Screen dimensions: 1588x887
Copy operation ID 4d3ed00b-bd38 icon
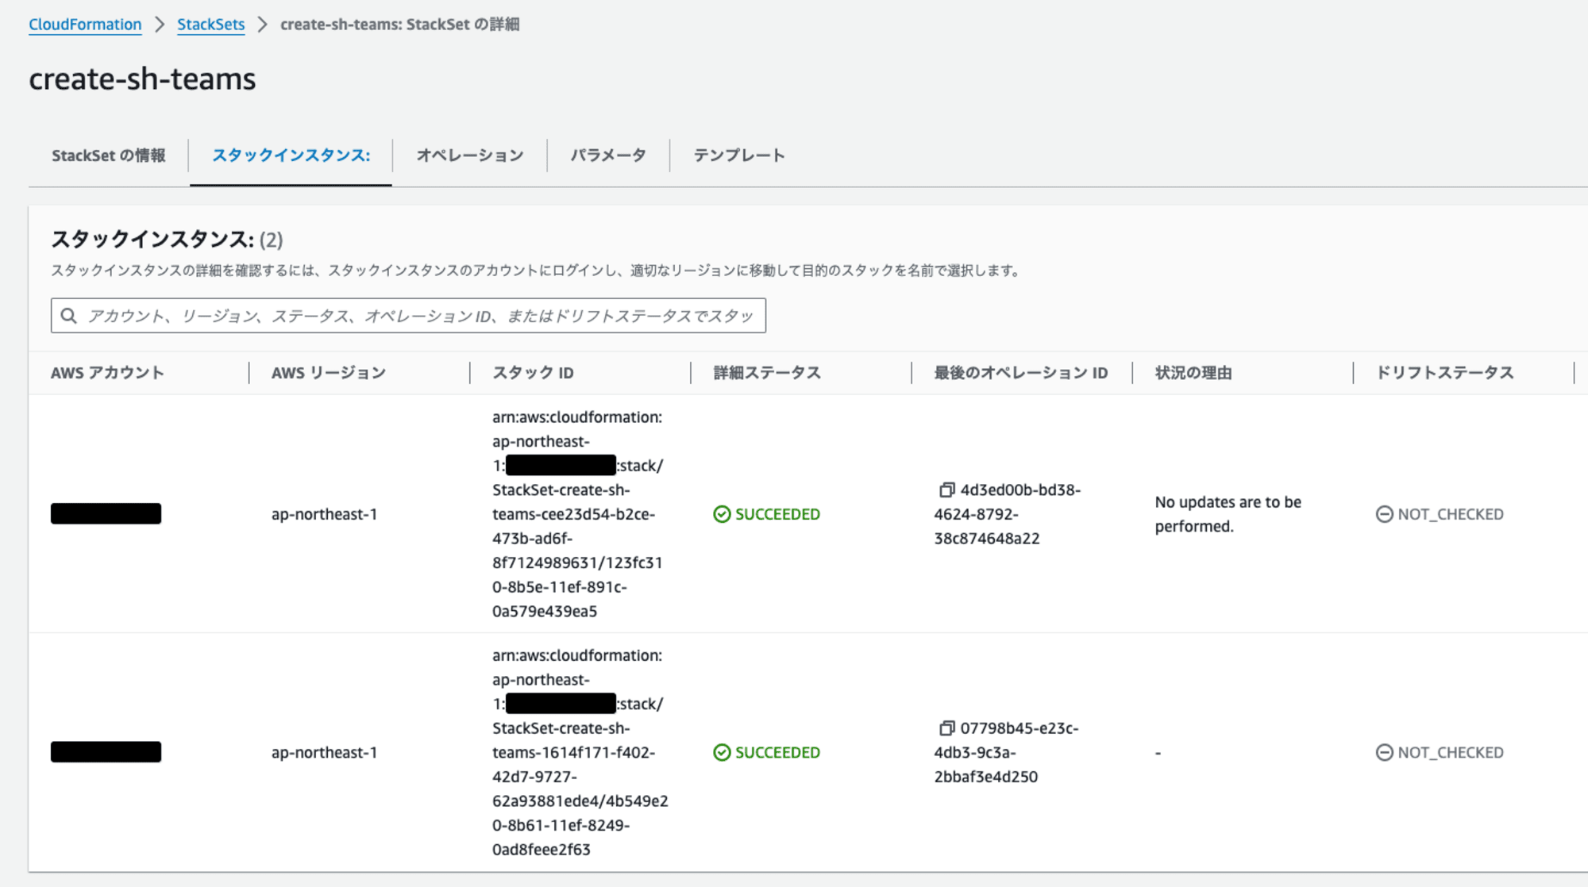click(x=946, y=490)
